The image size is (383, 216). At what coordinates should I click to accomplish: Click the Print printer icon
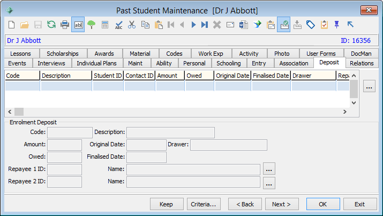coord(65,25)
